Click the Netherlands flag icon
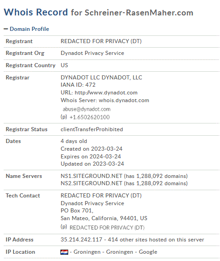Screen dimensions: 220x261 (x=64, y=252)
